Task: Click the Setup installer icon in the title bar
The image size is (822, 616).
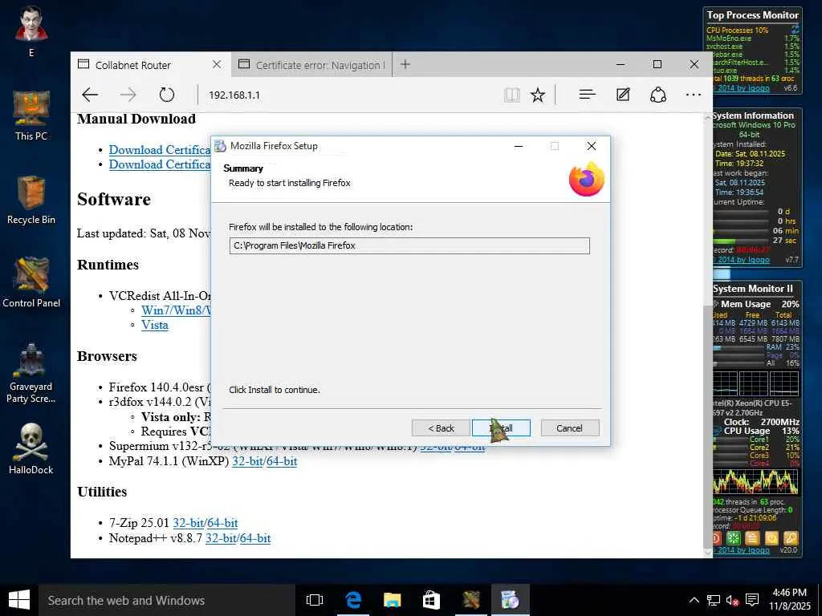Action: pyautogui.click(x=221, y=146)
